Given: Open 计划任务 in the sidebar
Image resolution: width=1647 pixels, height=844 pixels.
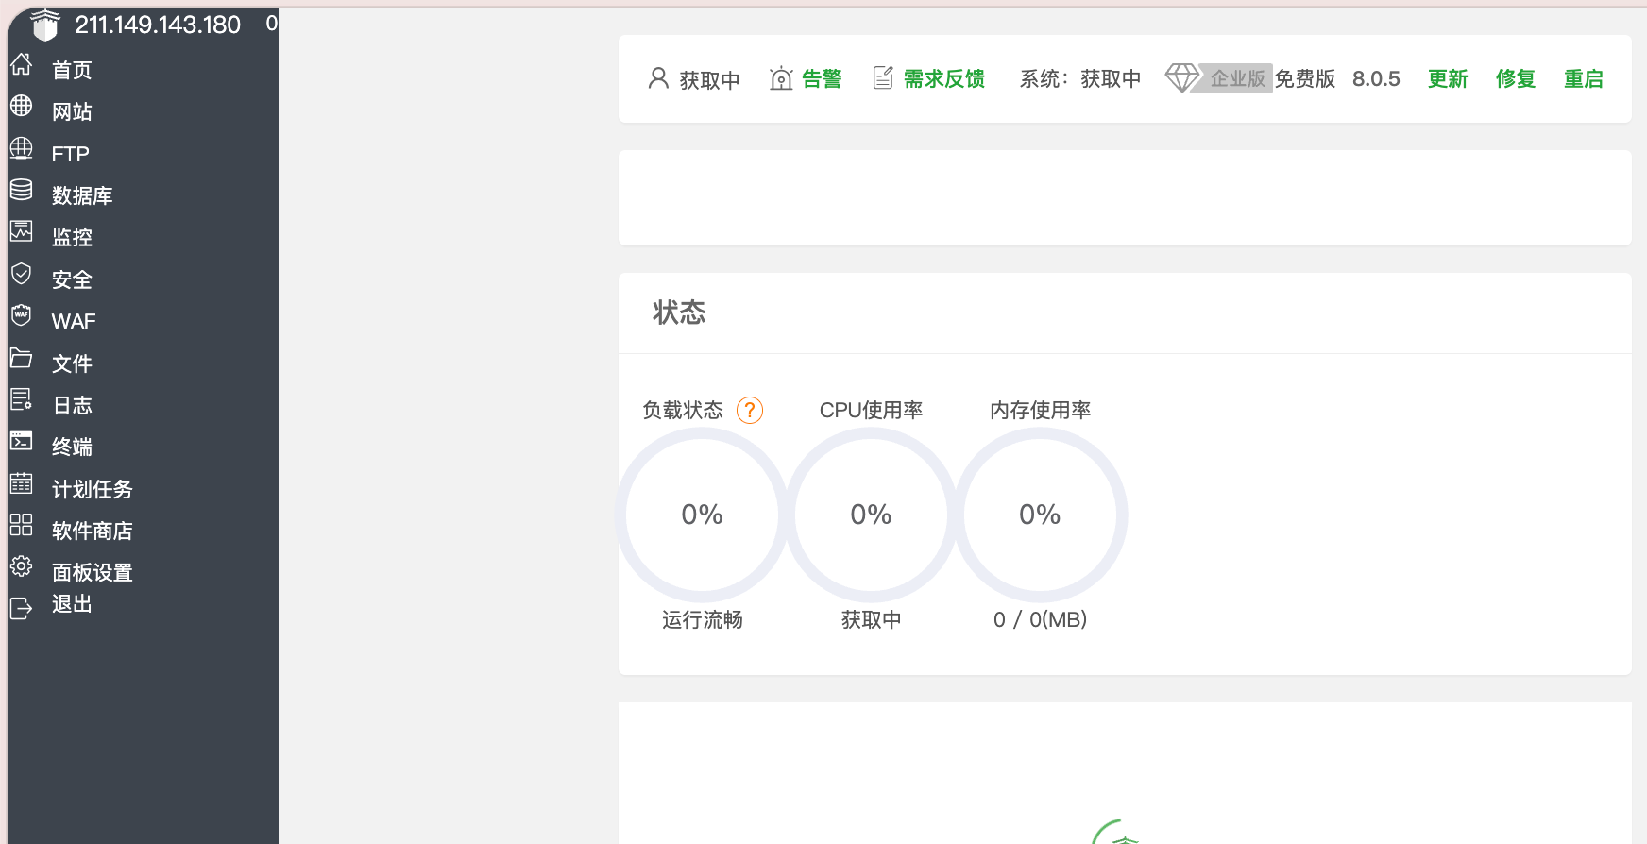Looking at the screenshot, I should tap(93, 489).
